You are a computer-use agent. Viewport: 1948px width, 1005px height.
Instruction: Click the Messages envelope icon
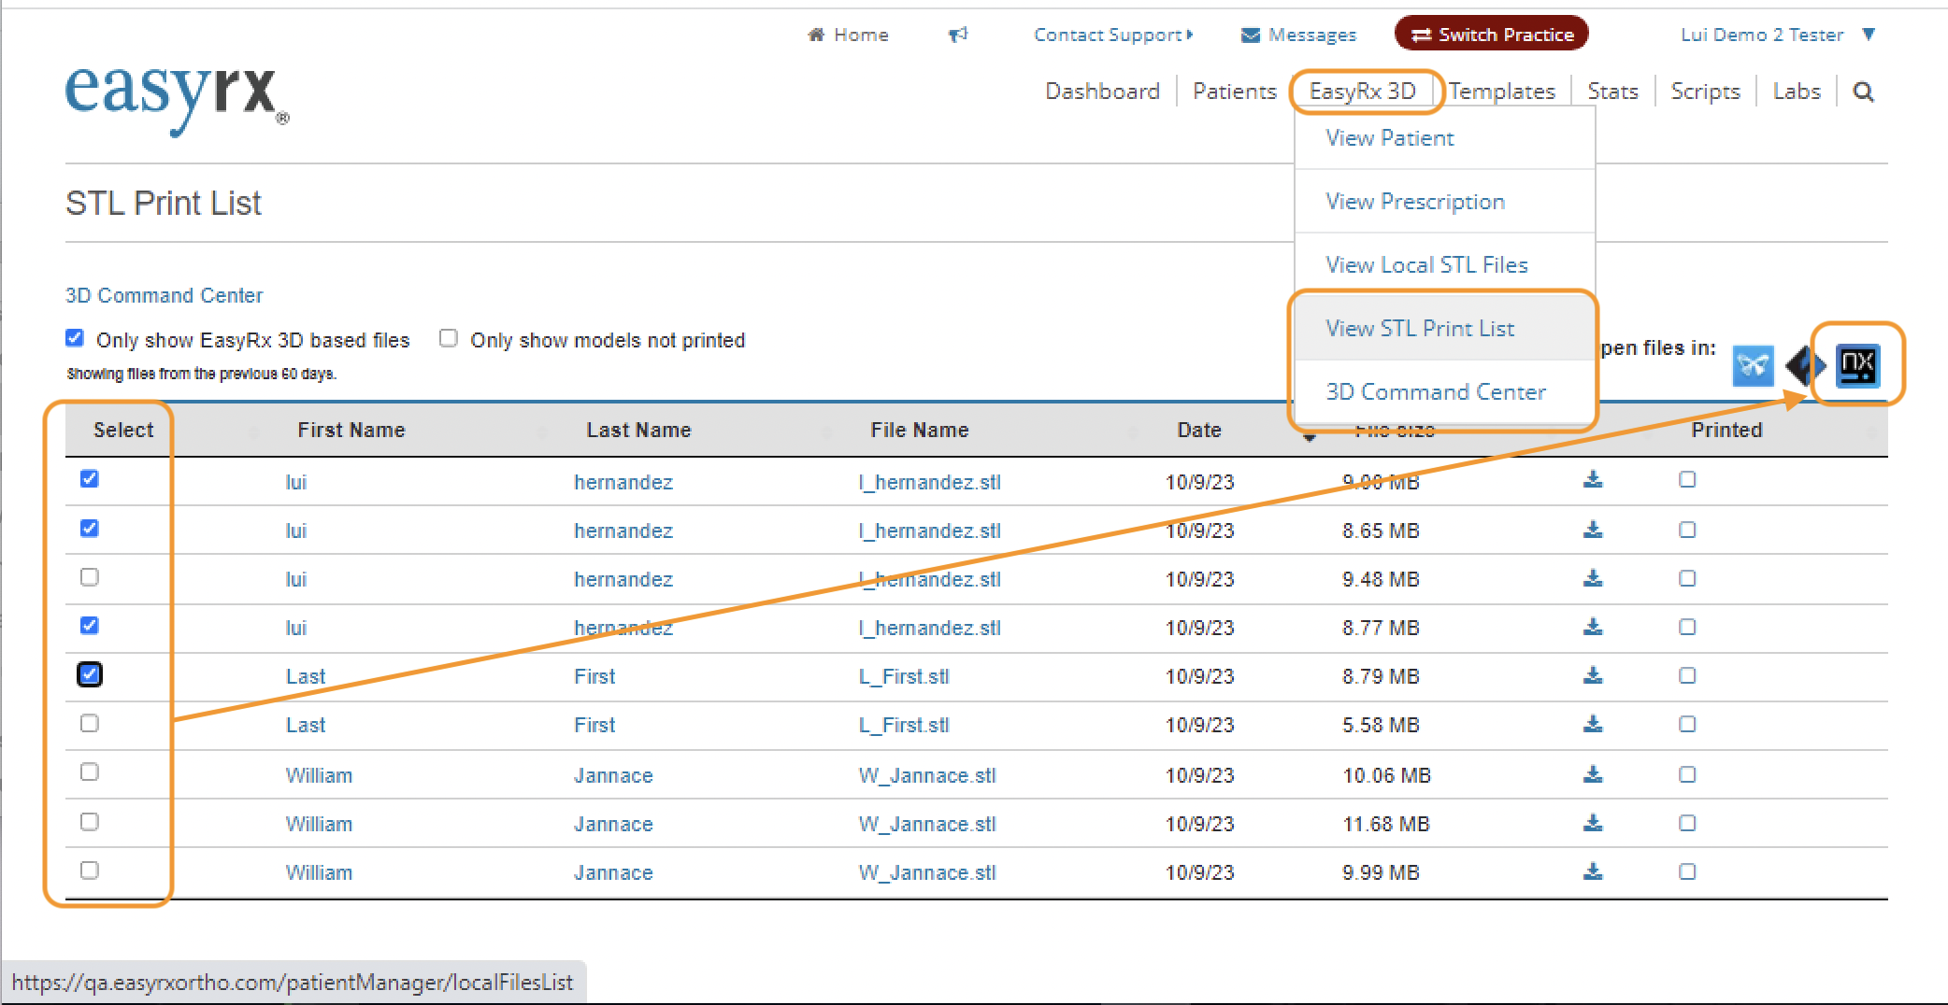coord(1250,35)
